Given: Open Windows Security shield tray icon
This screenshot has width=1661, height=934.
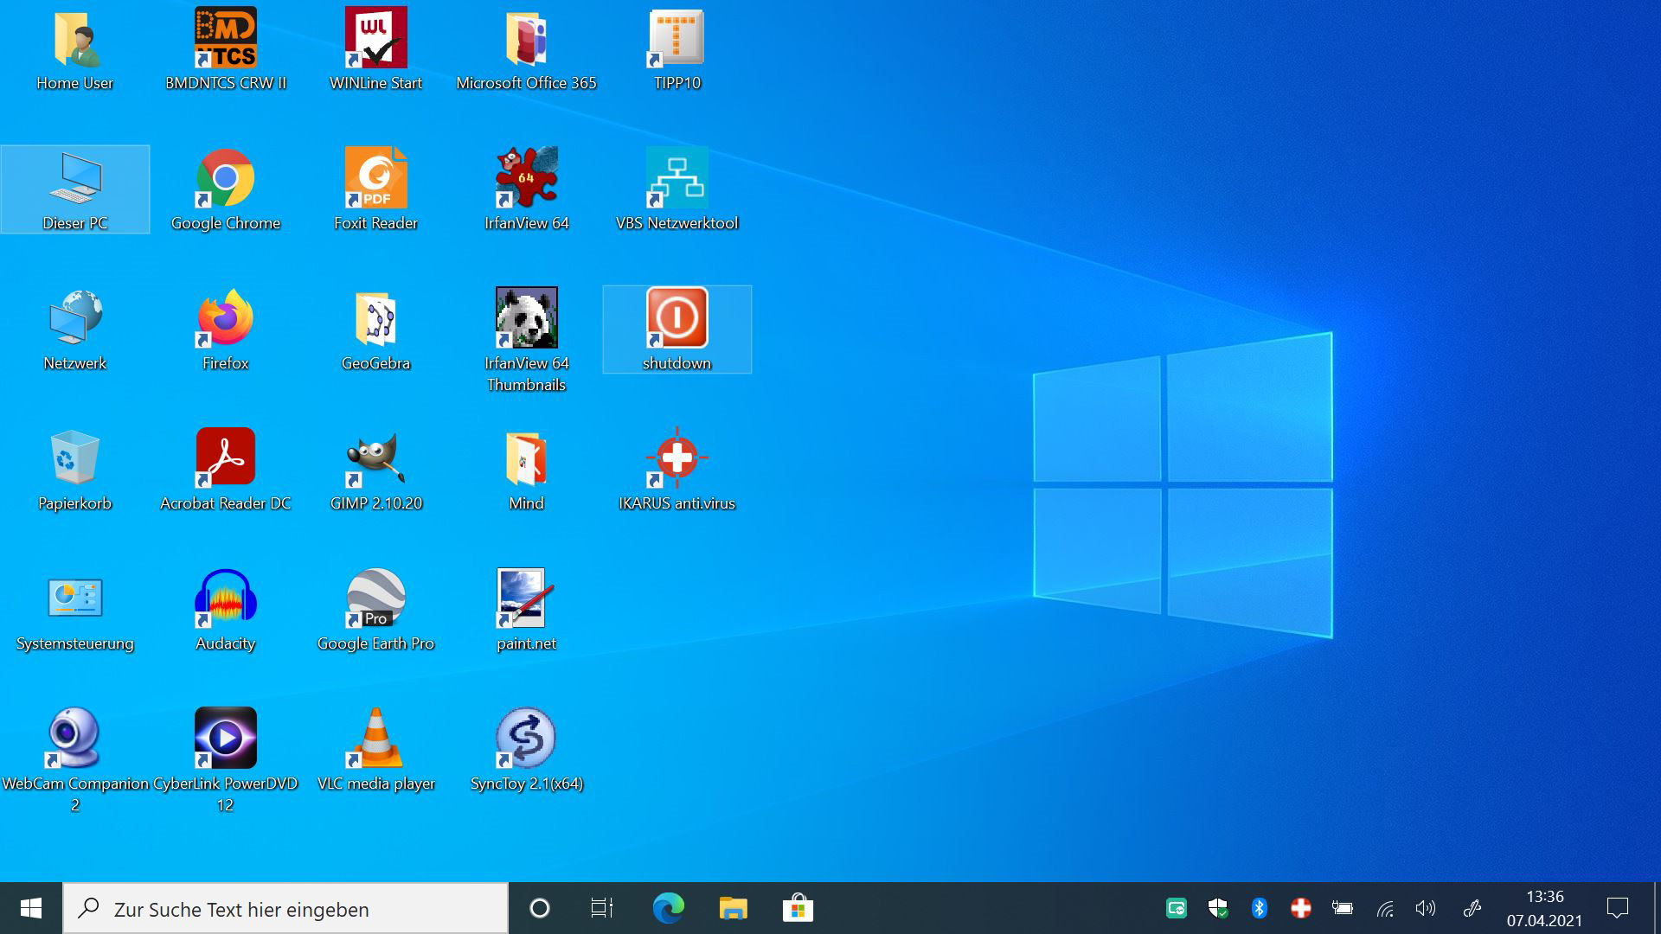Looking at the screenshot, I should click(x=1218, y=908).
